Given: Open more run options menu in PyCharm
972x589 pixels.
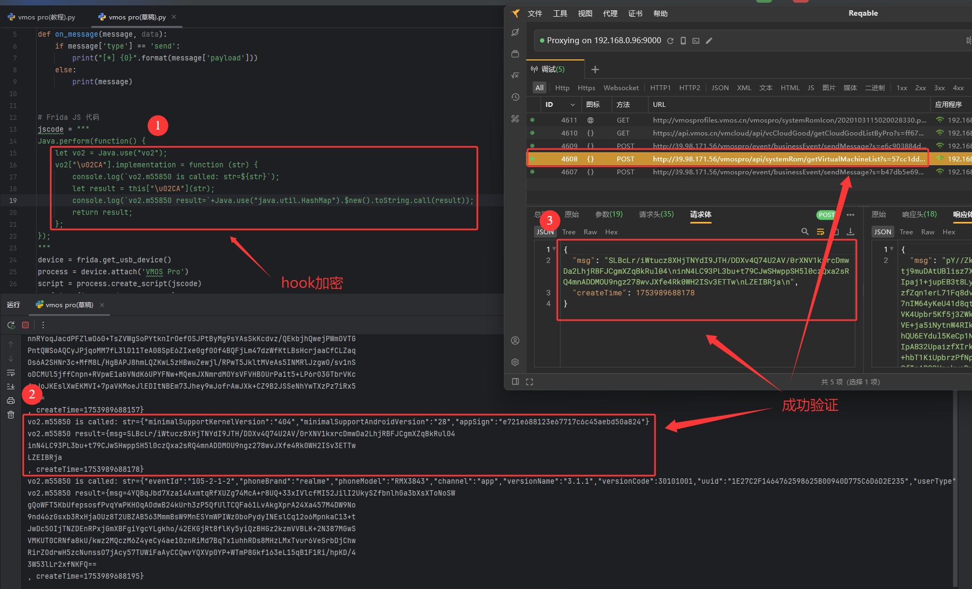Looking at the screenshot, I should (x=43, y=325).
